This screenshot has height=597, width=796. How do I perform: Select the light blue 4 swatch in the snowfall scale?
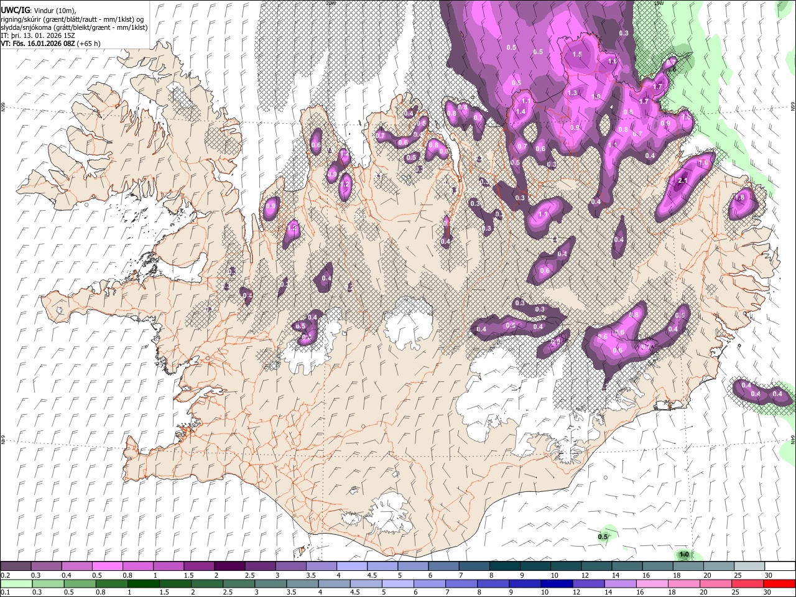click(x=352, y=567)
